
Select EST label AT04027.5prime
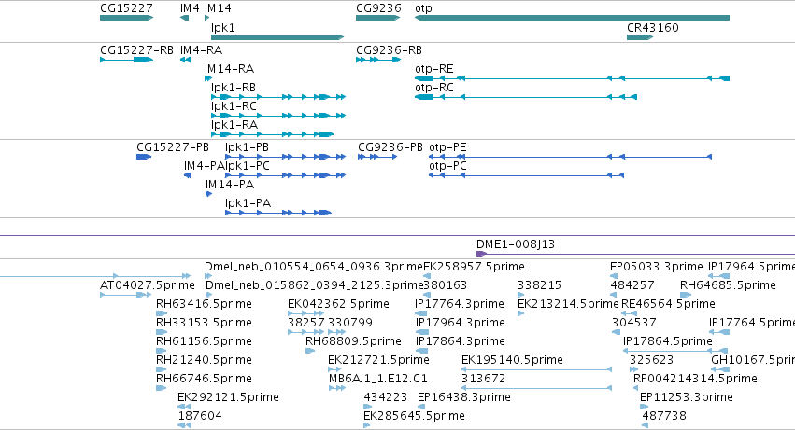147,285
